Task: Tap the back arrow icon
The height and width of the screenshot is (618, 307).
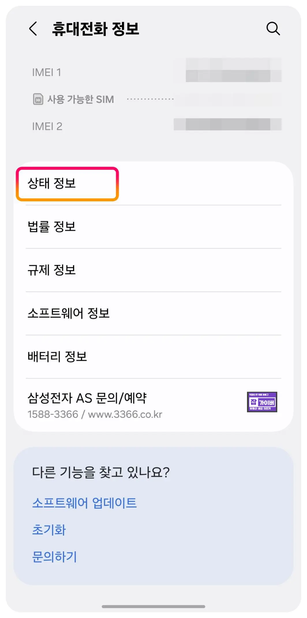Action: tap(33, 29)
